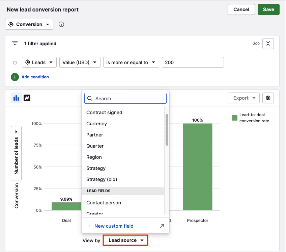
Task: Click the New custom field link
Action: [114, 226]
